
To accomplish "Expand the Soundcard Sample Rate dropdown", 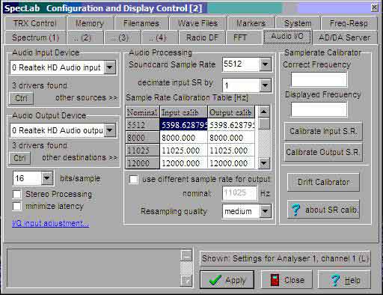I will click(x=266, y=64).
